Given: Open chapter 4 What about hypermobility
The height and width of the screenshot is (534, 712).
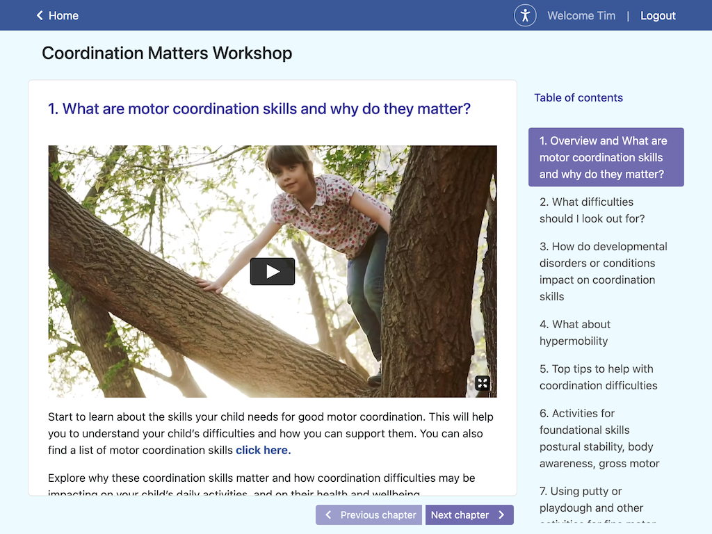Looking at the screenshot, I should coord(575,332).
